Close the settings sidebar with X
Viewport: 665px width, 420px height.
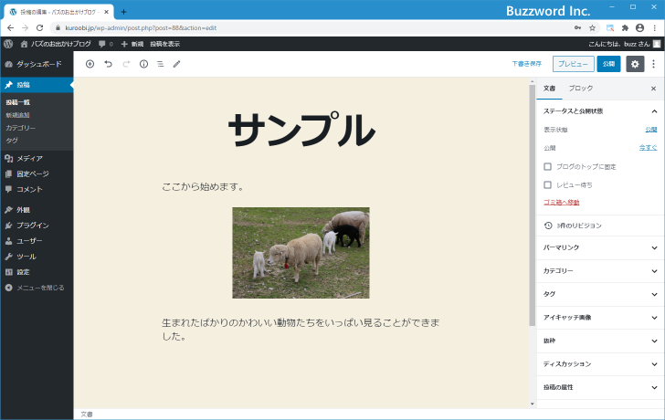tap(653, 89)
